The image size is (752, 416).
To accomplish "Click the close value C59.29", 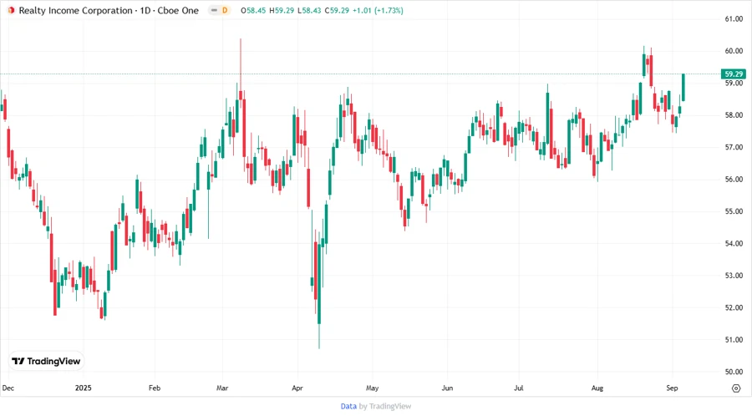I will [x=338, y=11].
